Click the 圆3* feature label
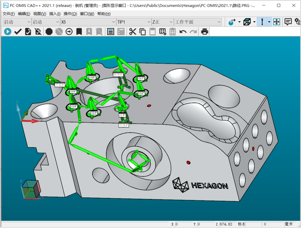Screen dimensions: 301x228 click(94, 113)
